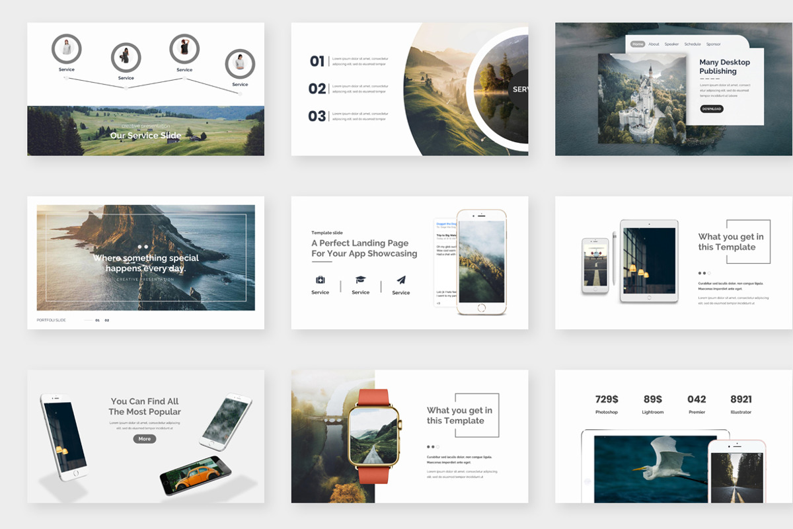Click the dark SERV circle on the mountain slide

click(x=519, y=89)
